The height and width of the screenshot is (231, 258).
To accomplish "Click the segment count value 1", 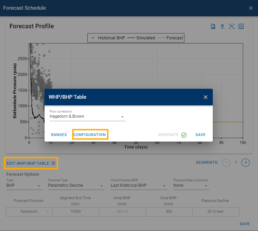I will (236, 162).
